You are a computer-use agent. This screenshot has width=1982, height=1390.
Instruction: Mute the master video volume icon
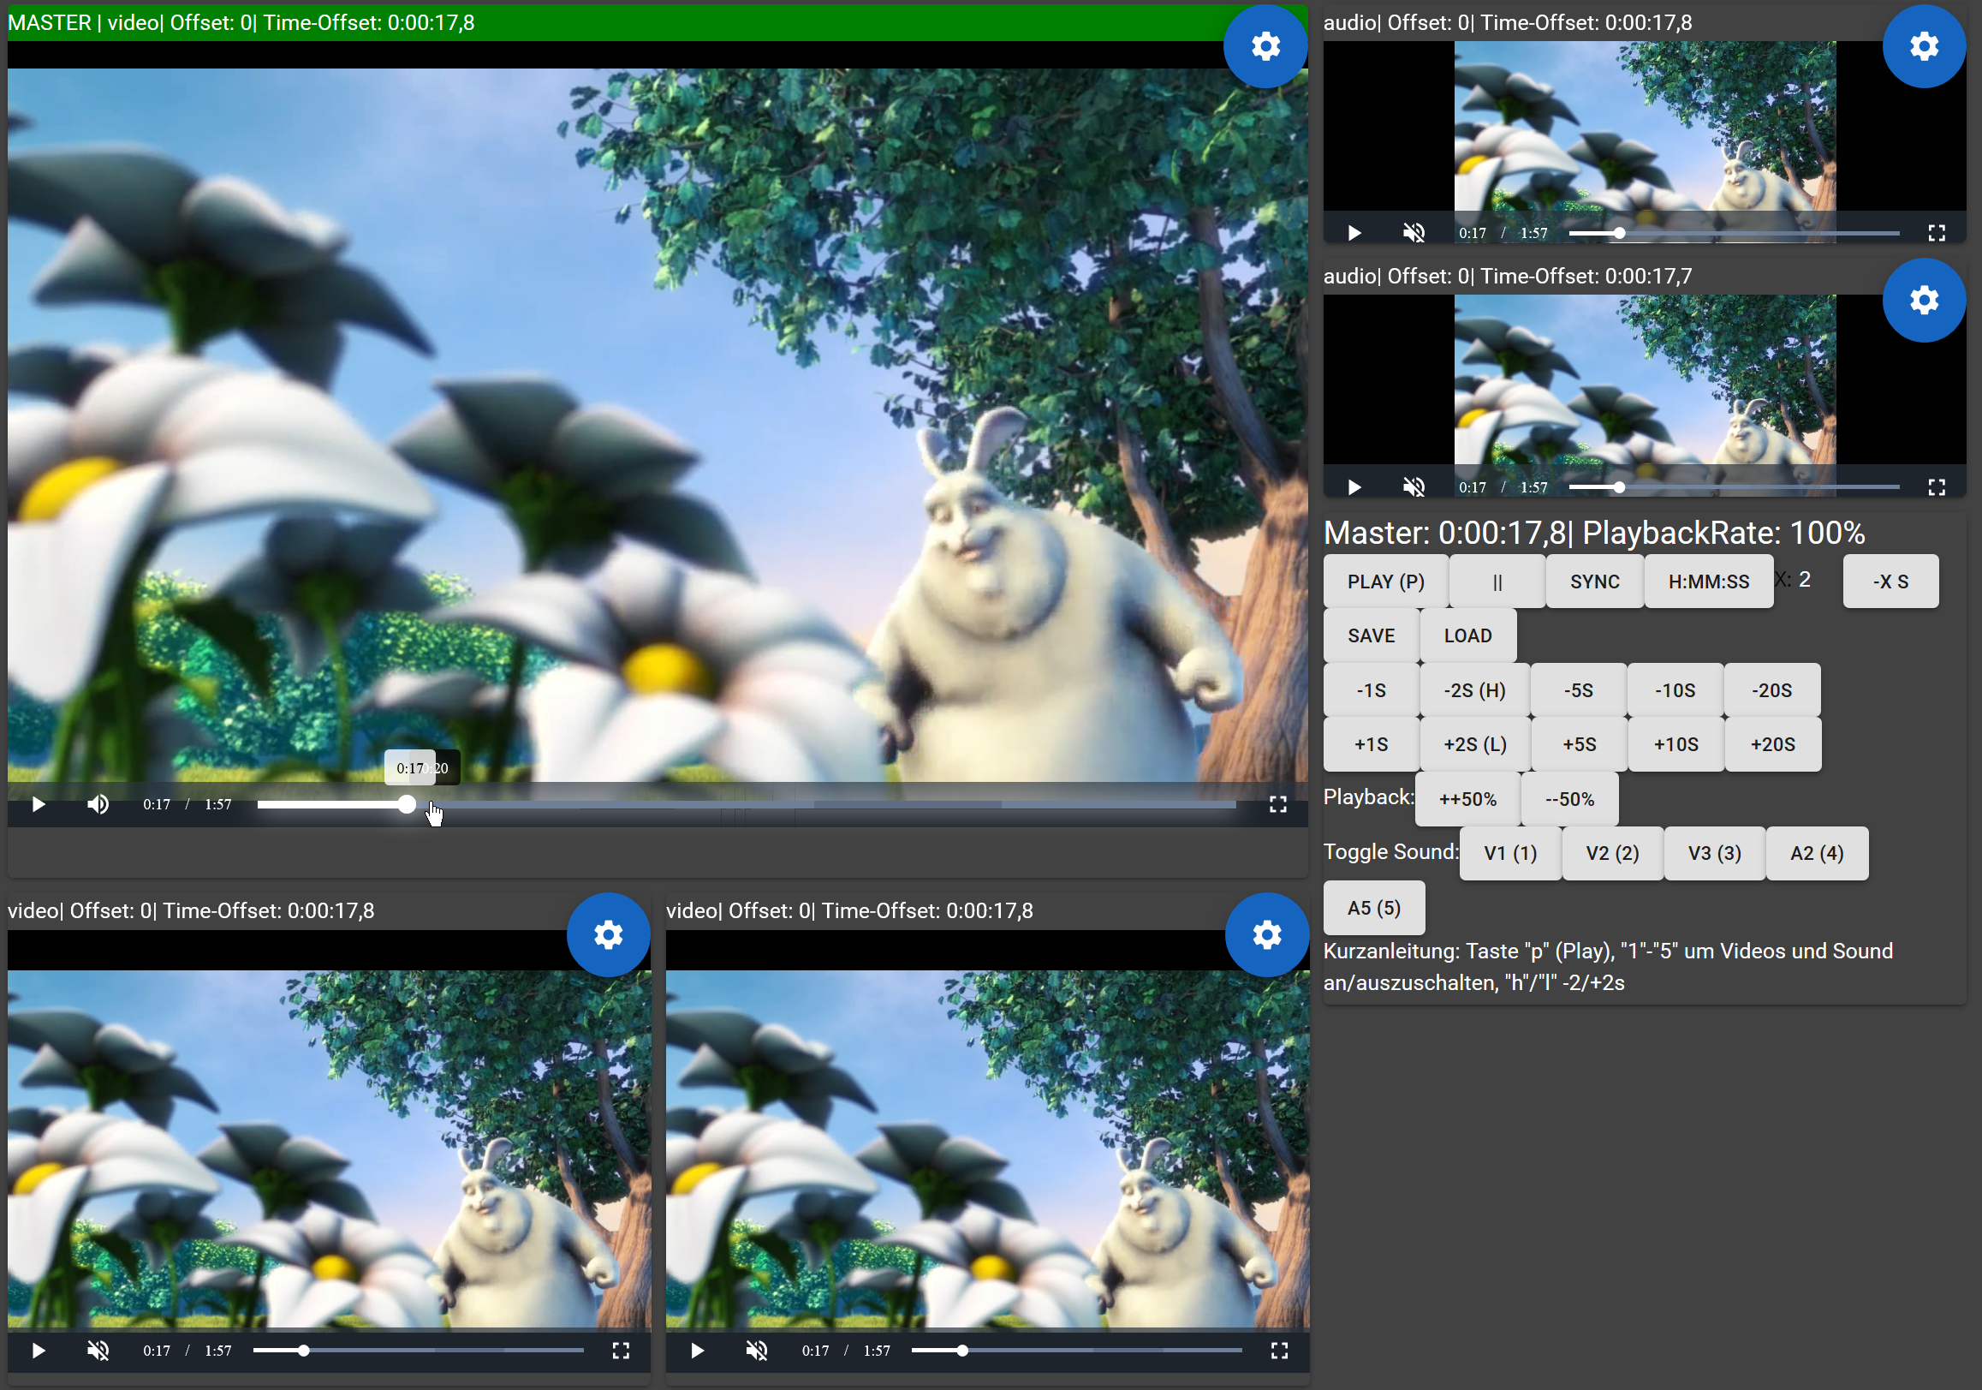pyautogui.click(x=98, y=805)
